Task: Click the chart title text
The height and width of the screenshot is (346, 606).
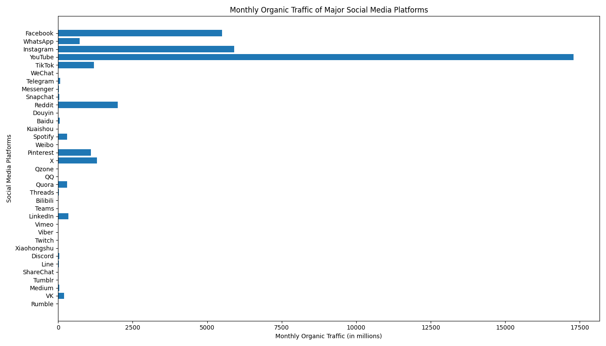Action: tap(329, 10)
